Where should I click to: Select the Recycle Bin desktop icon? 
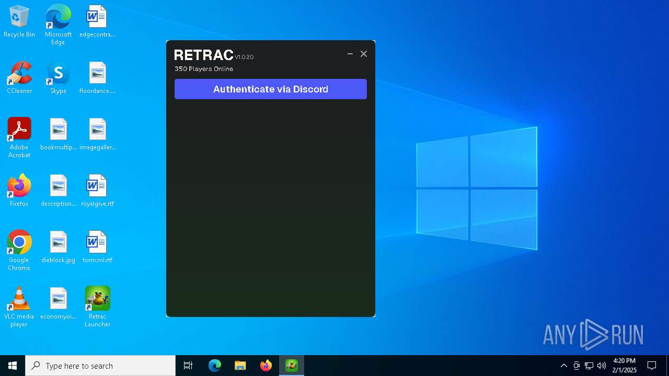tap(19, 22)
